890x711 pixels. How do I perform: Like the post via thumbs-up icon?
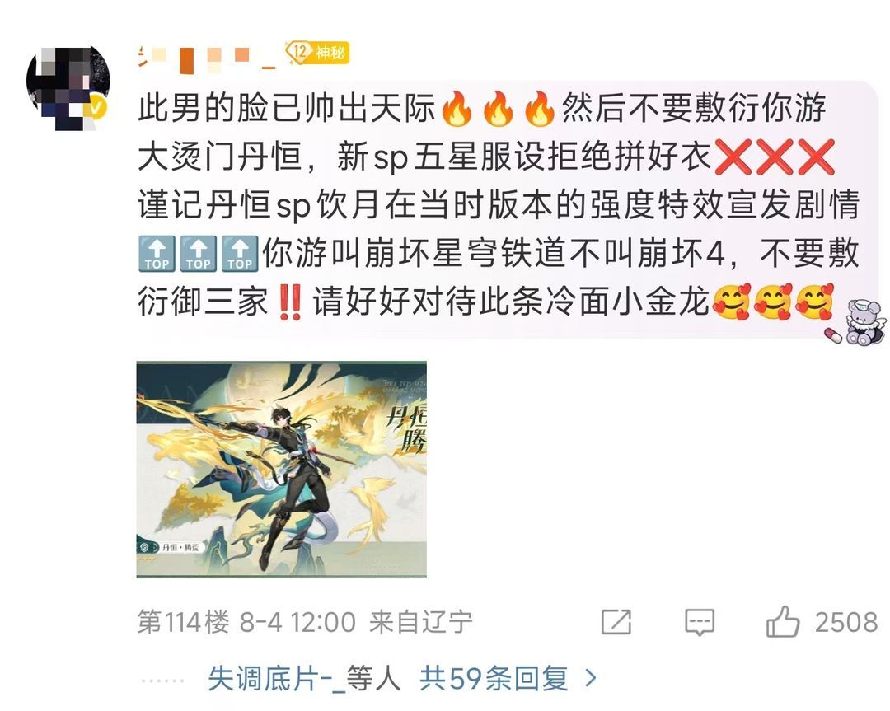[x=783, y=622]
